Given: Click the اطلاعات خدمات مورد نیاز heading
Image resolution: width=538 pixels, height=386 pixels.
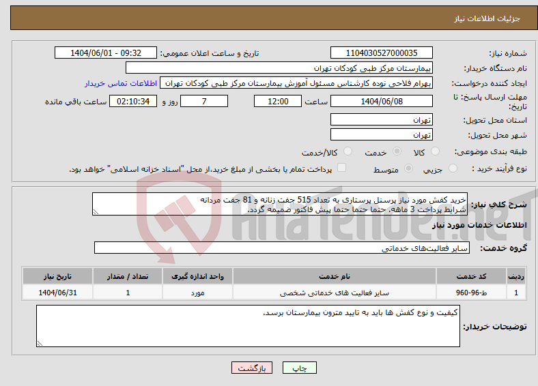Looking at the screenshot, I should click(479, 225).
